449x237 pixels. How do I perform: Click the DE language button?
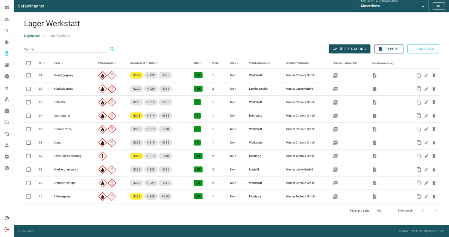click(x=439, y=6)
